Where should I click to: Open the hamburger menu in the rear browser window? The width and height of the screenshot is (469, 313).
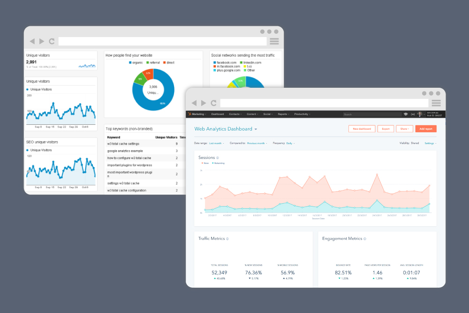coord(274,41)
